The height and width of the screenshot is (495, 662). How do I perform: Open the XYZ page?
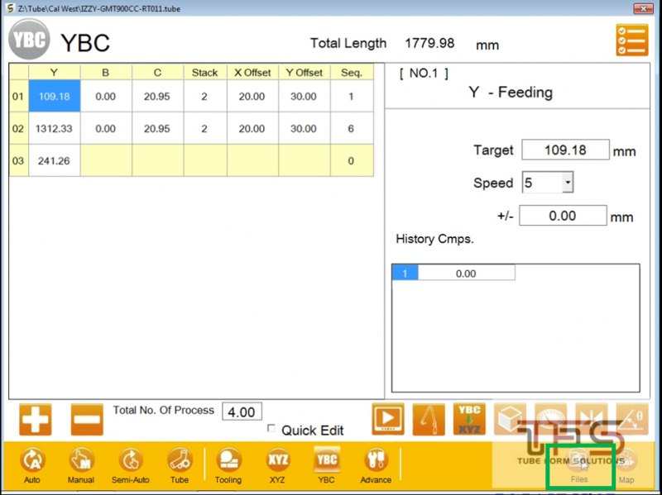pos(277,465)
